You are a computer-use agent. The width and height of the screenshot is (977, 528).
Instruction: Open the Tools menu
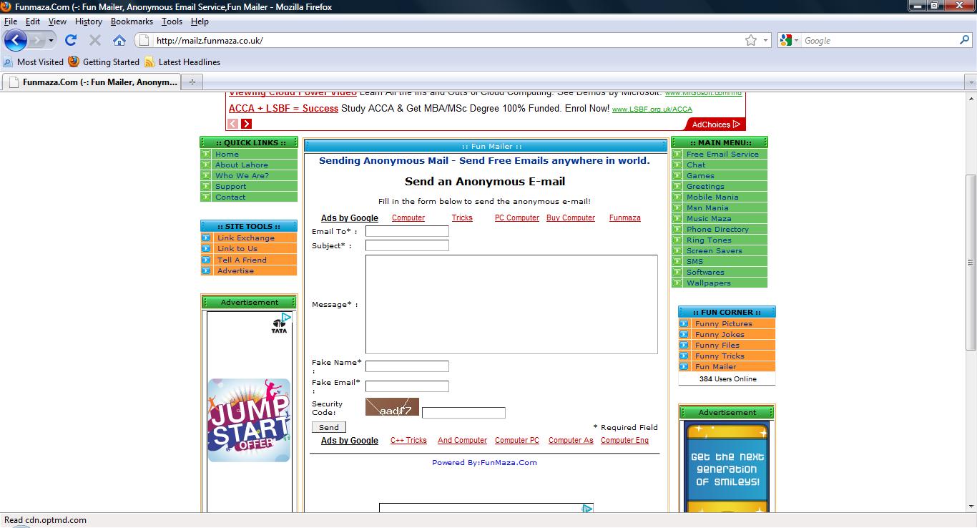click(x=172, y=21)
